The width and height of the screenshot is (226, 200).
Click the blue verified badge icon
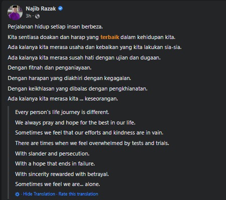click(60, 8)
